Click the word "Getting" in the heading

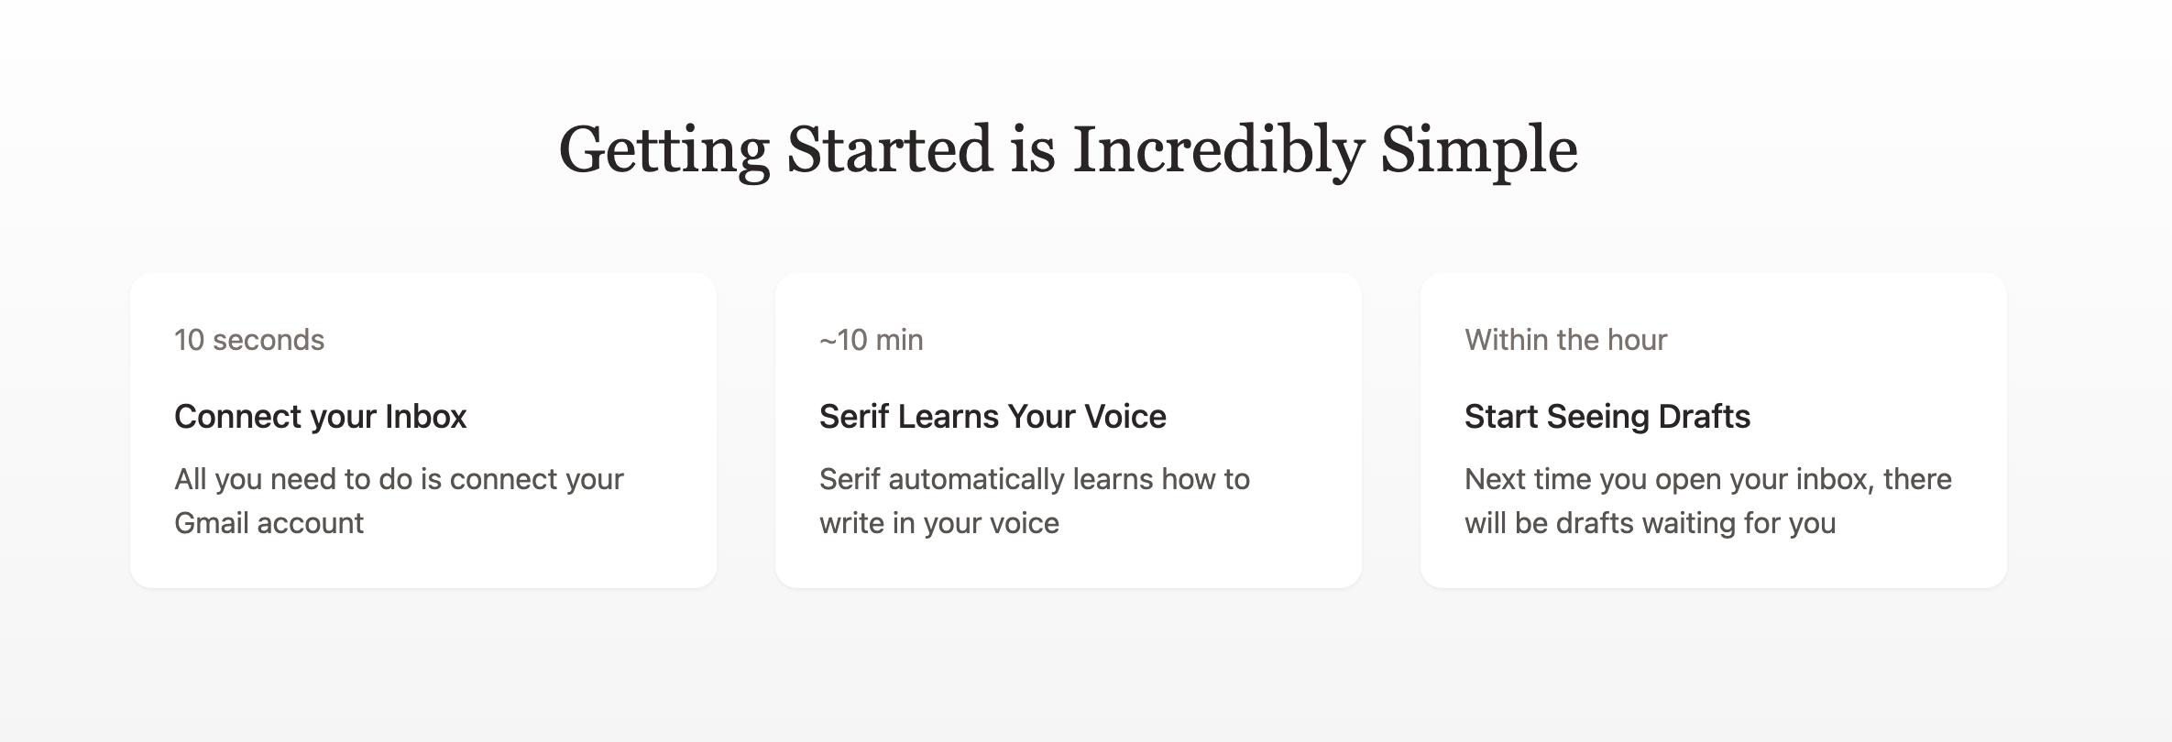click(x=664, y=149)
